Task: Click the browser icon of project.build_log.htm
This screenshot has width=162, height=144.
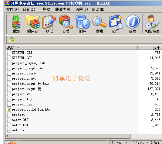Action: click(9, 109)
